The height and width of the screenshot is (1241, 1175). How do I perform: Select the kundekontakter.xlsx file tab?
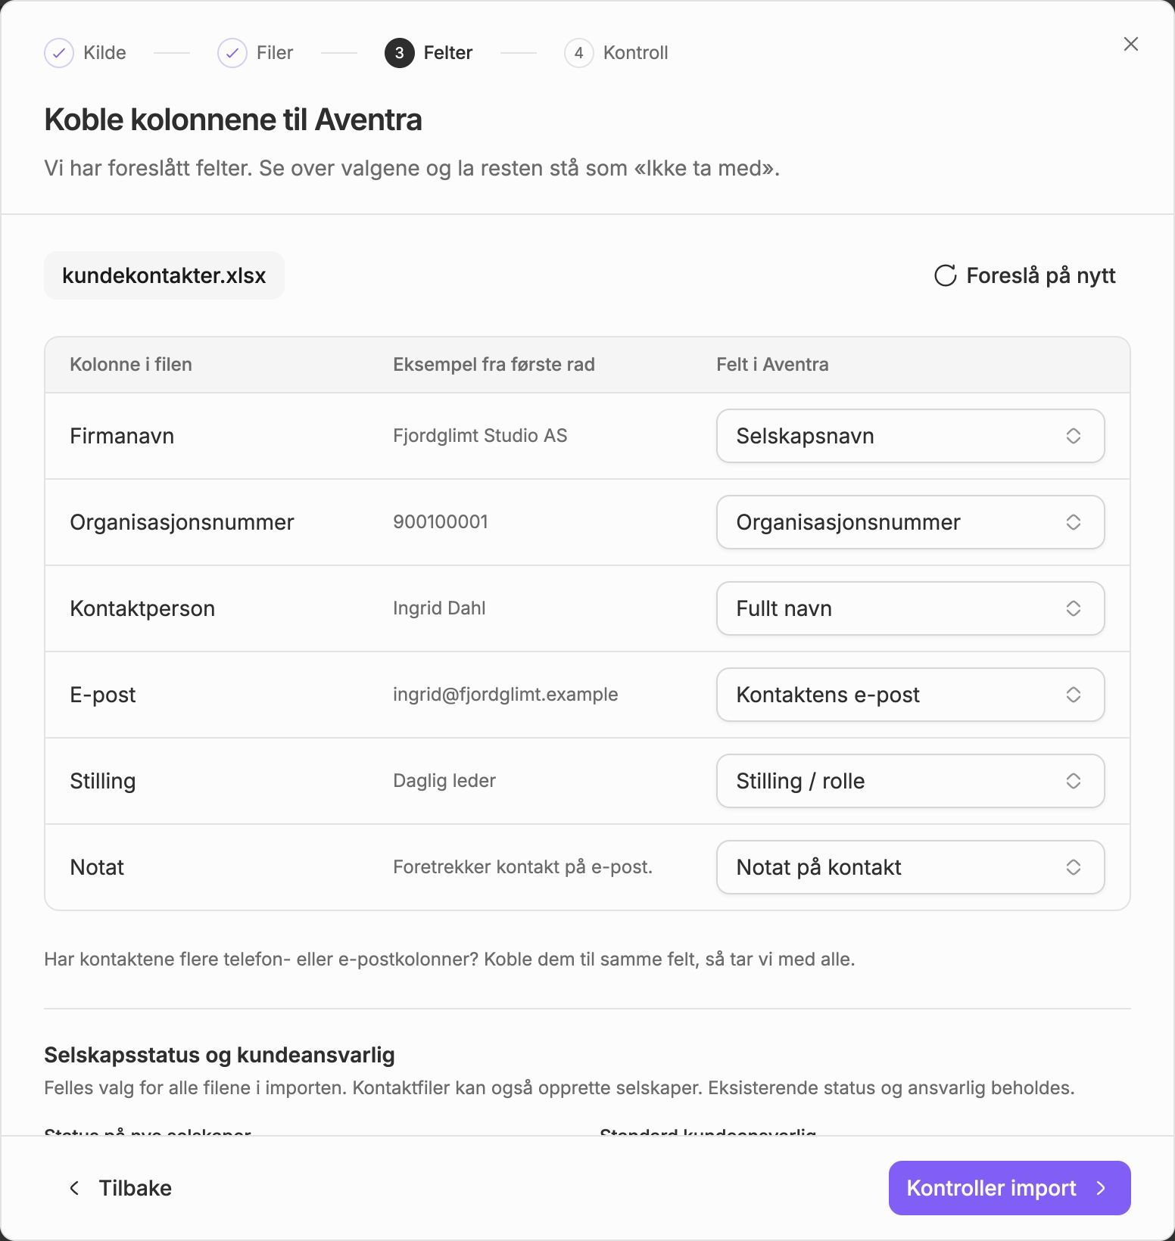pyautogui.click(x=164, y=275)
